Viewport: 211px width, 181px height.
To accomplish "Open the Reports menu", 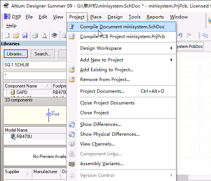I will point(155,17).
